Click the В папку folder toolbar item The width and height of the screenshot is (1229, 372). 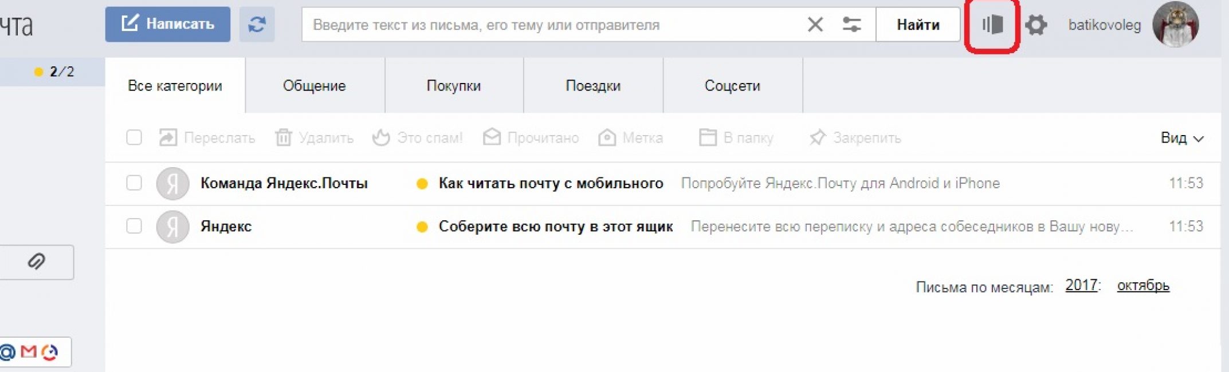[736, 138]
